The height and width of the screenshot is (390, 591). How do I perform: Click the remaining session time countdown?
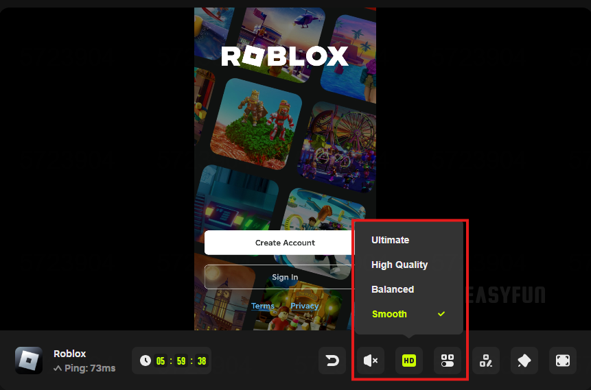[182, 361]
